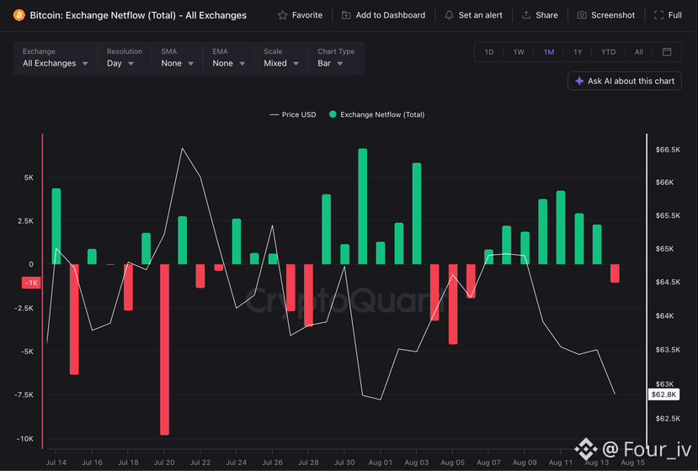Click the Bitcoin logo icon
Viewport: 698px width, 471px height.
tap(19, 15)
